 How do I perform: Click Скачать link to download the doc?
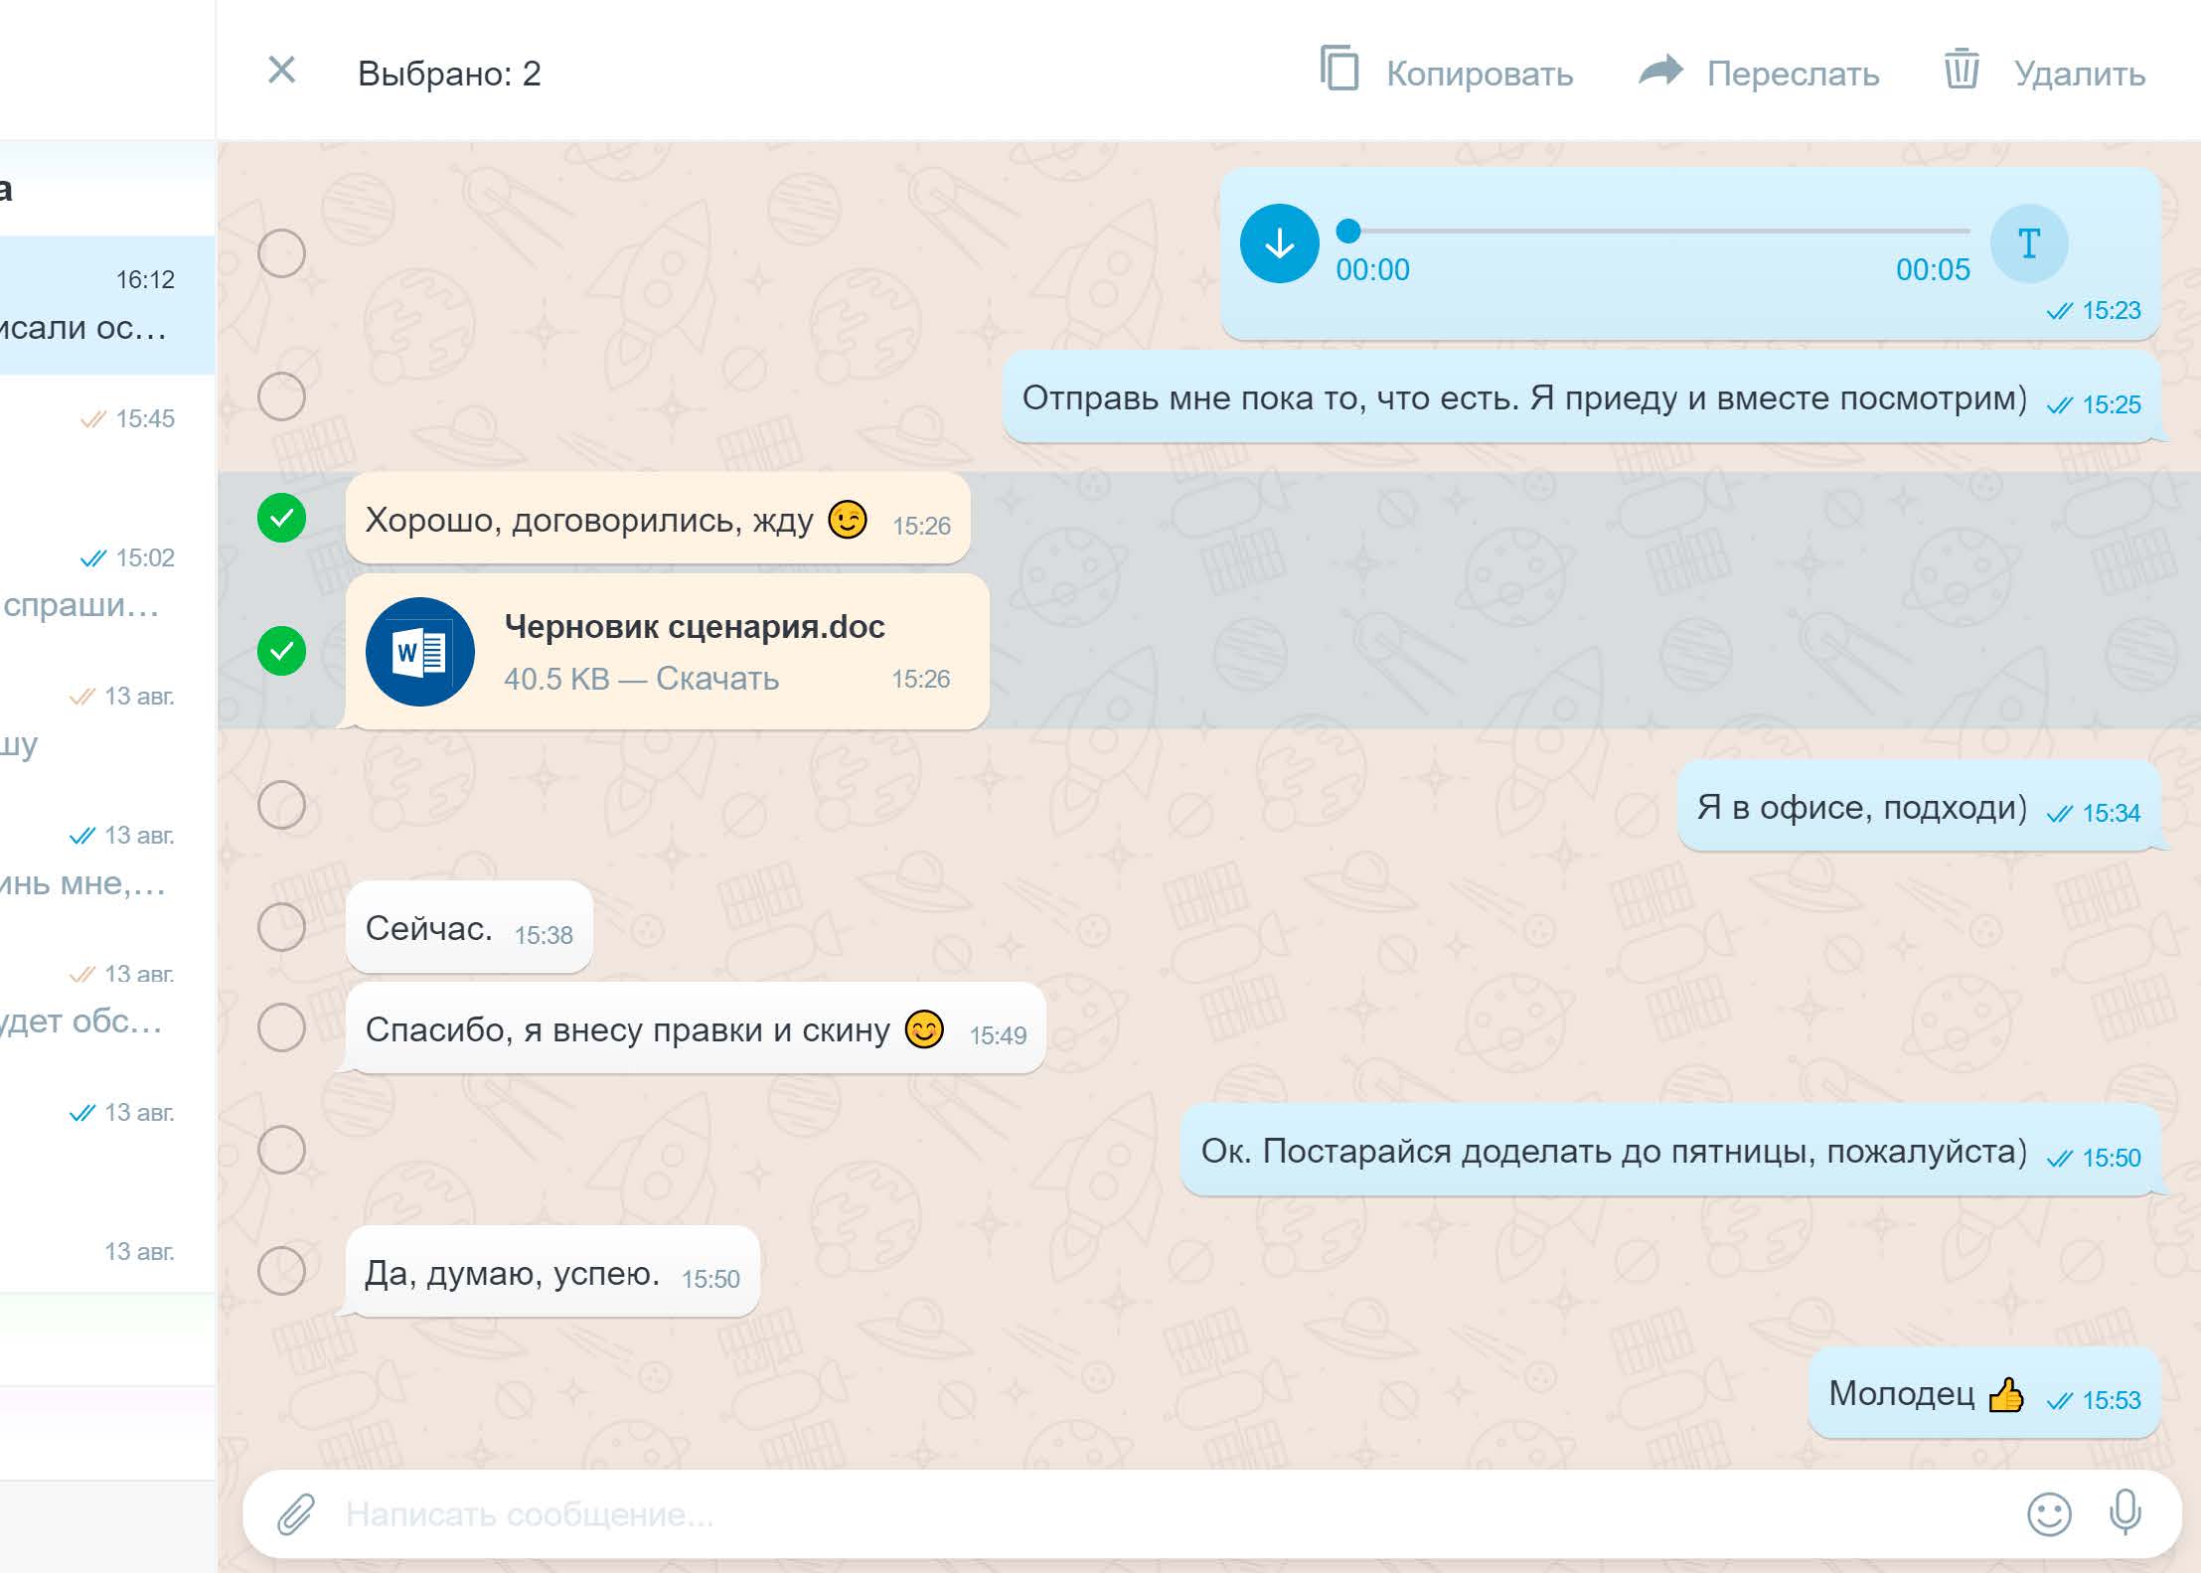(x=716, y=679)
